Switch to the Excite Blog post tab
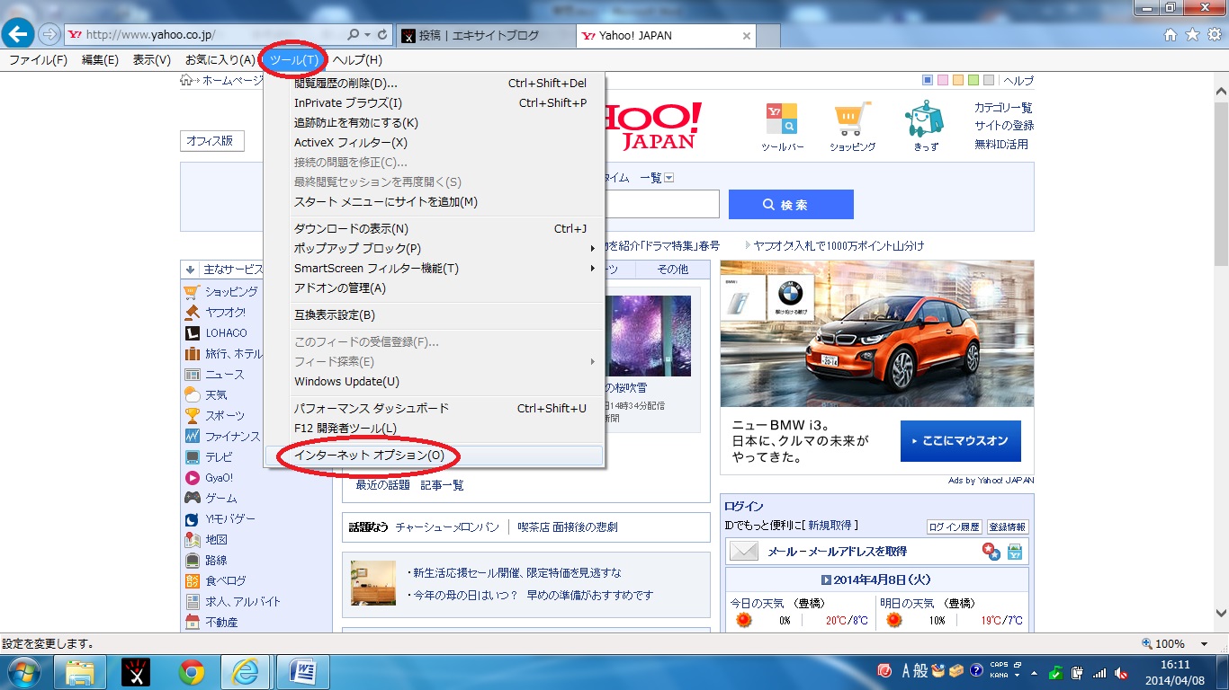The height and width of the screenshot is (690, 1229). (485, 36)
